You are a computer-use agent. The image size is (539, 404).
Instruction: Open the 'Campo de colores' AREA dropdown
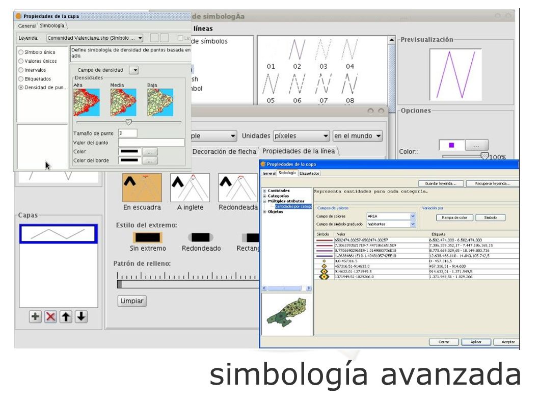coord(391,217)
